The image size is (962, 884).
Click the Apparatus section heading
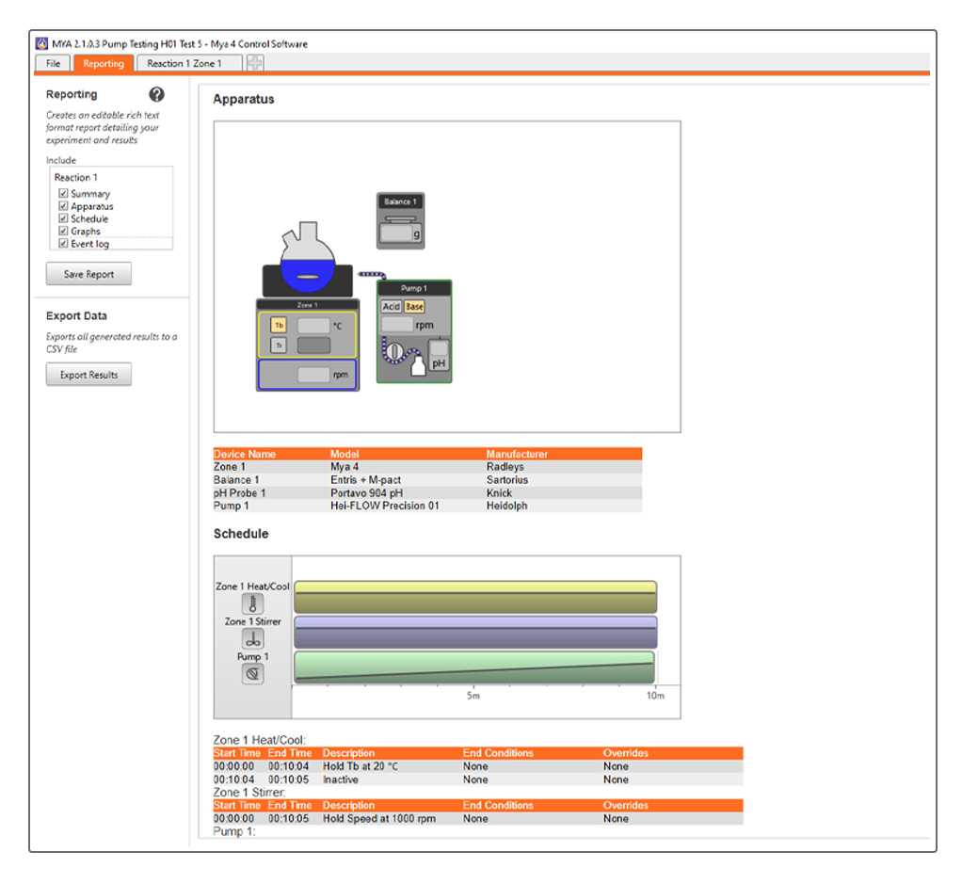pos(244,99)
